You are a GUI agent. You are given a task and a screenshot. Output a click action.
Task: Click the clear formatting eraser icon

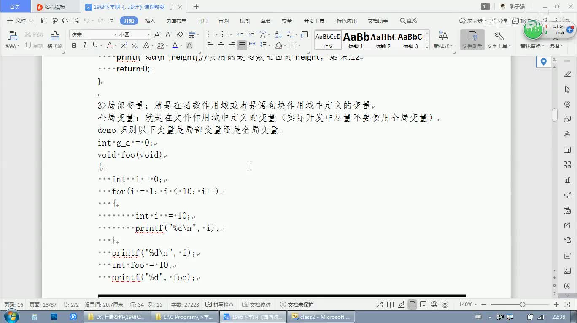180,34
